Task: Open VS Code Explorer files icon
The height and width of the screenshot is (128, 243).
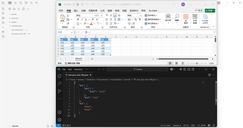Action: click(x=60, y=76)
